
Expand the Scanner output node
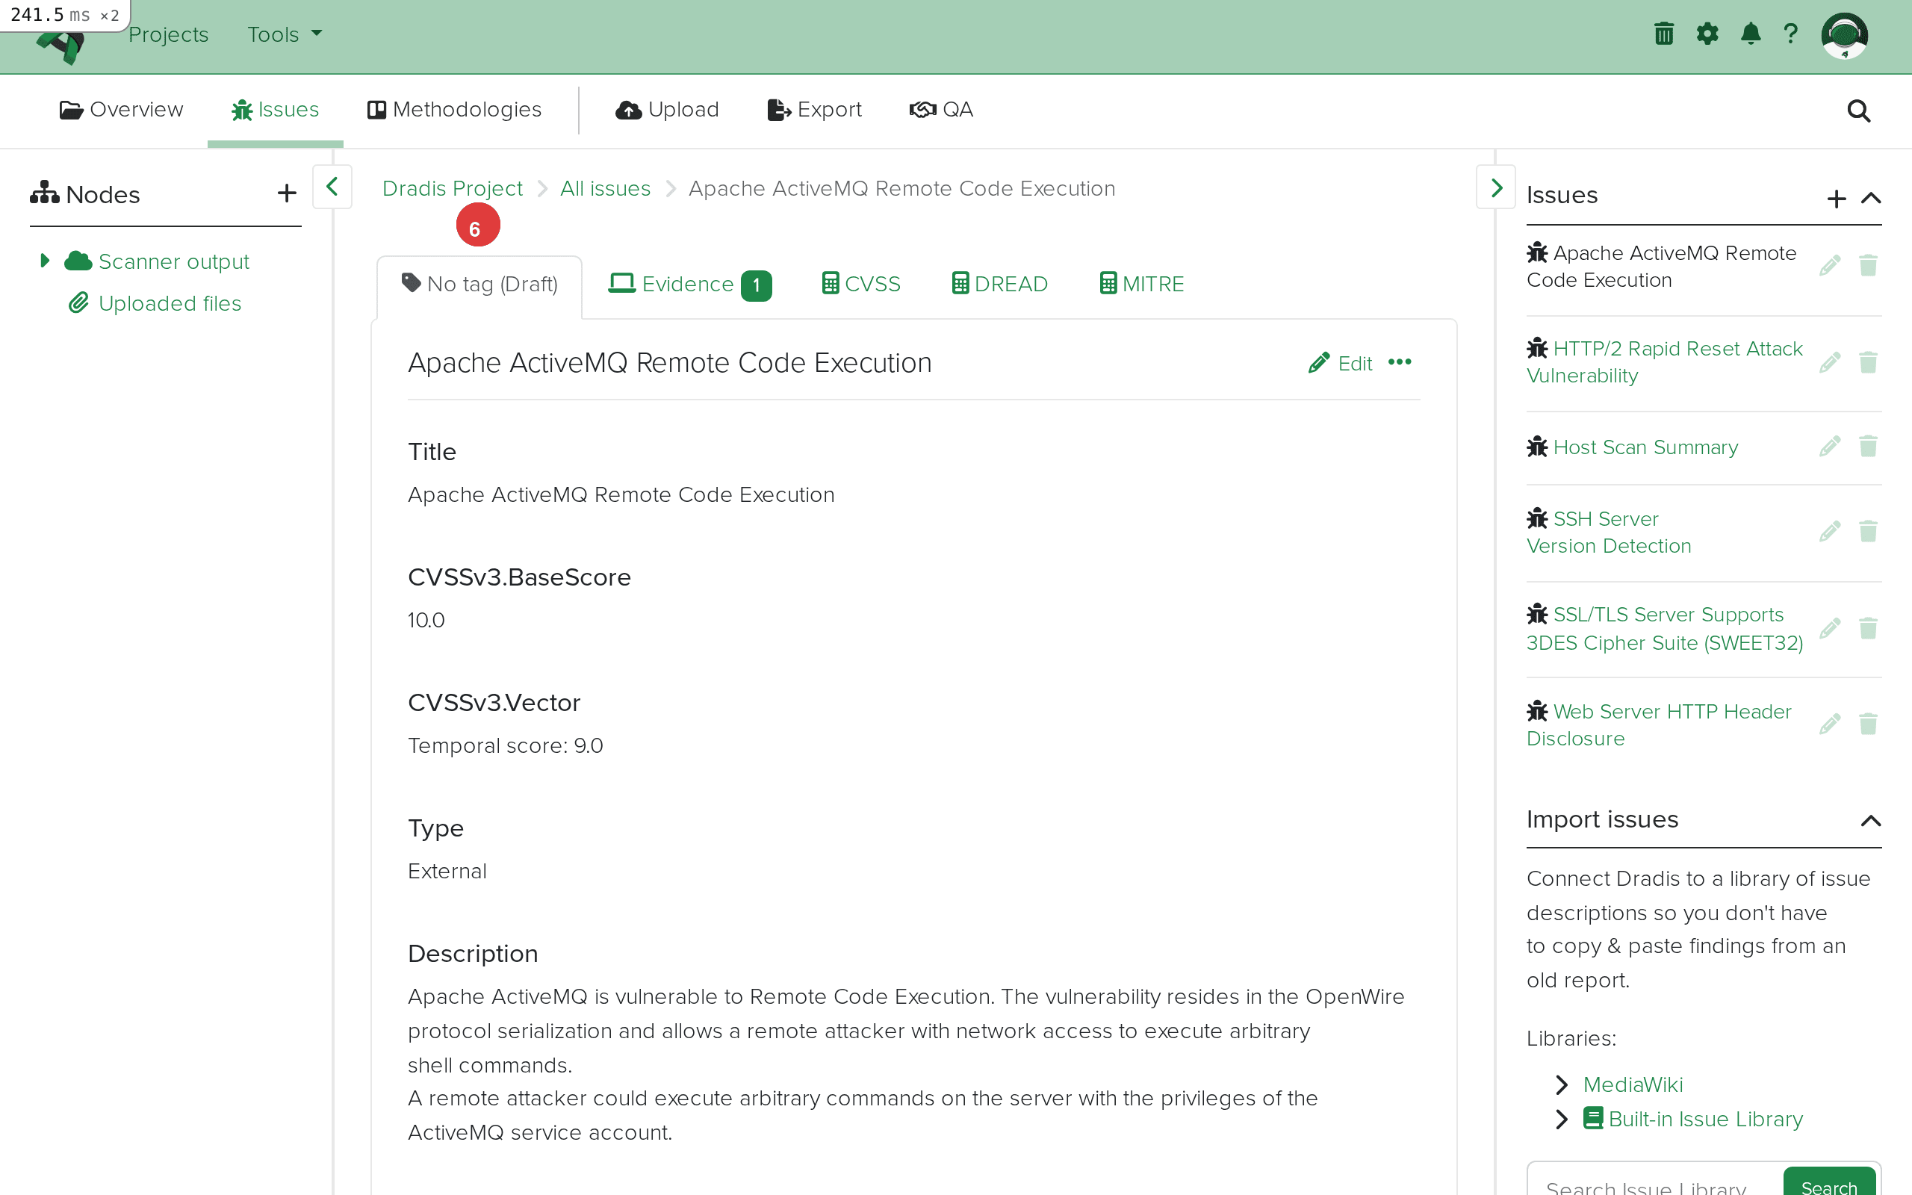click(x=45, y=260)
